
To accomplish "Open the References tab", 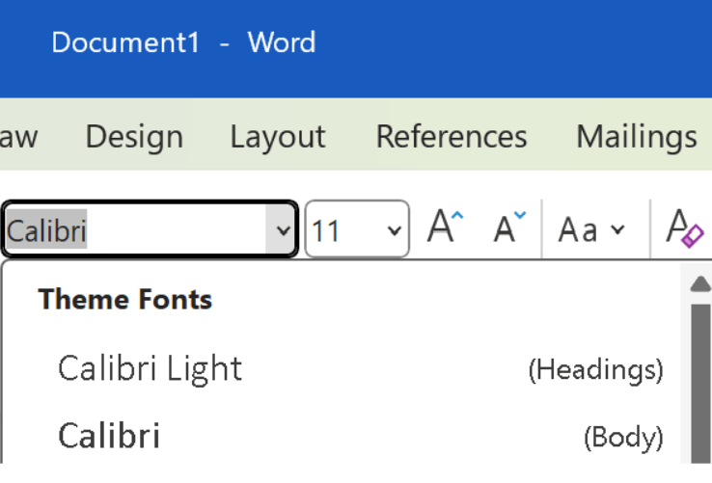I will 452,137.
